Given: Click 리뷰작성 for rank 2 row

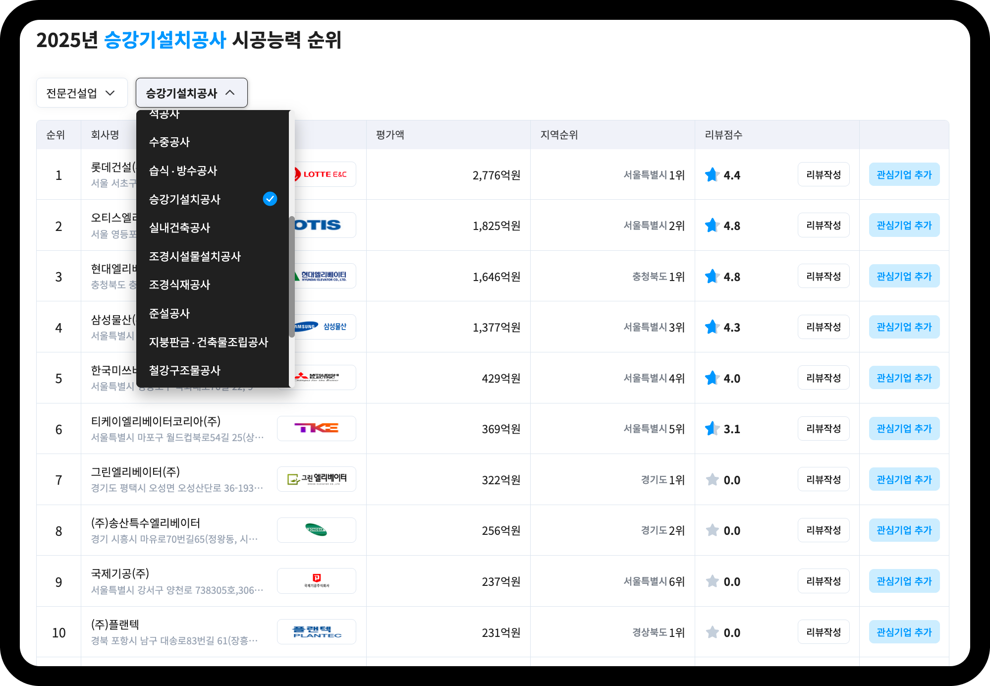Looking at the screenshot, I should 824,225.
